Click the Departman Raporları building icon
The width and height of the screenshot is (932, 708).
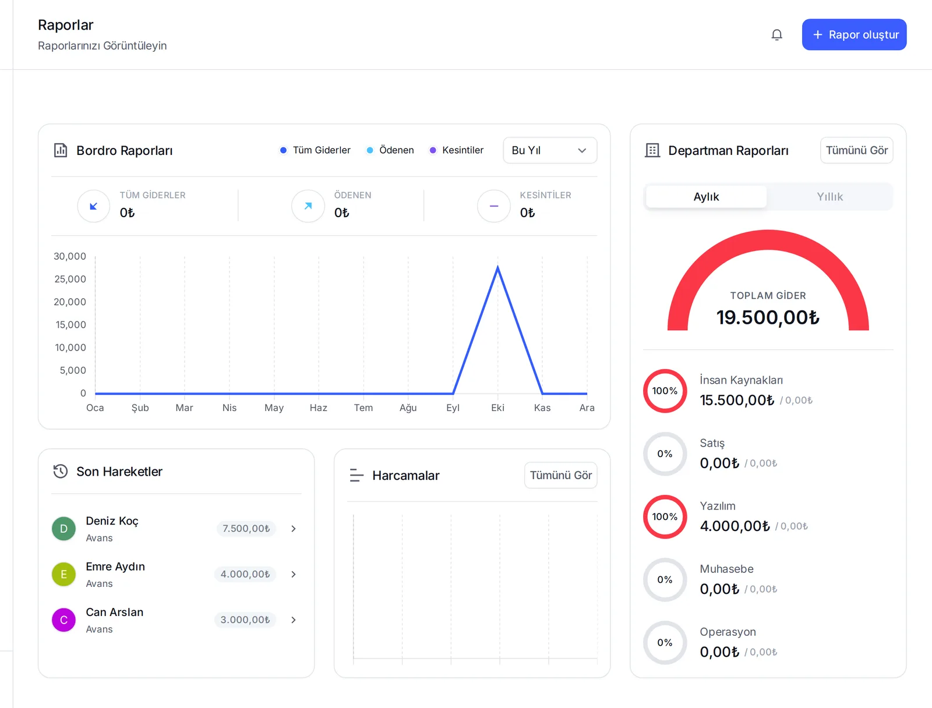tap(652, 150)
